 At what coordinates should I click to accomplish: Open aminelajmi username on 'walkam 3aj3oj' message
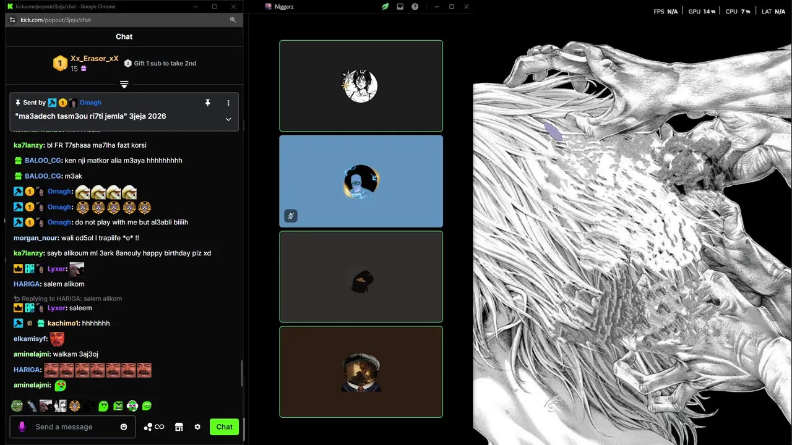[x=32, y=354]
